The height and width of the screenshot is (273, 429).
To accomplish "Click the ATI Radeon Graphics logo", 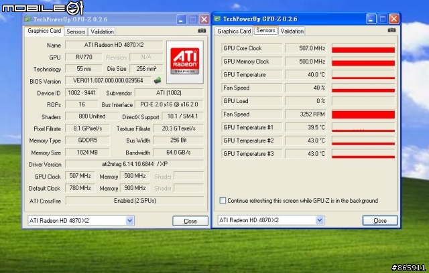I will 185,62.
